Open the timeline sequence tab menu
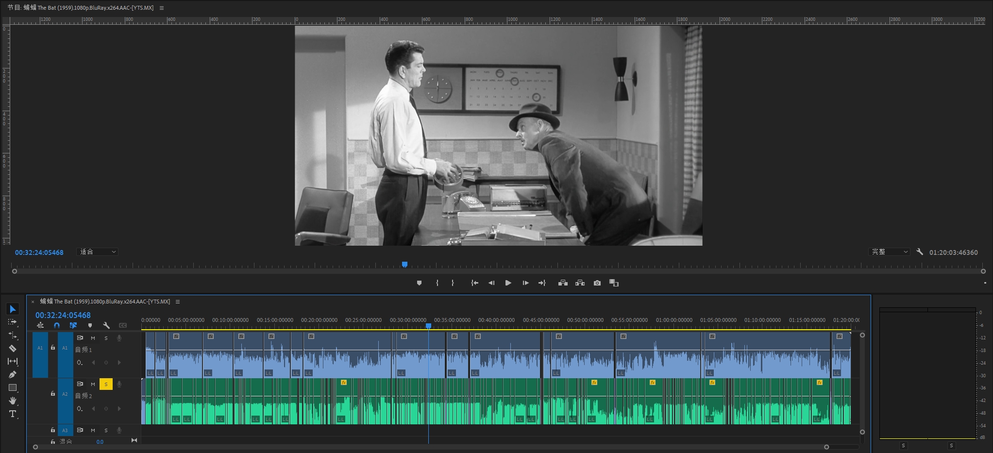The width and height of the screenshot is (993, 453). click(x=178, y=302)
